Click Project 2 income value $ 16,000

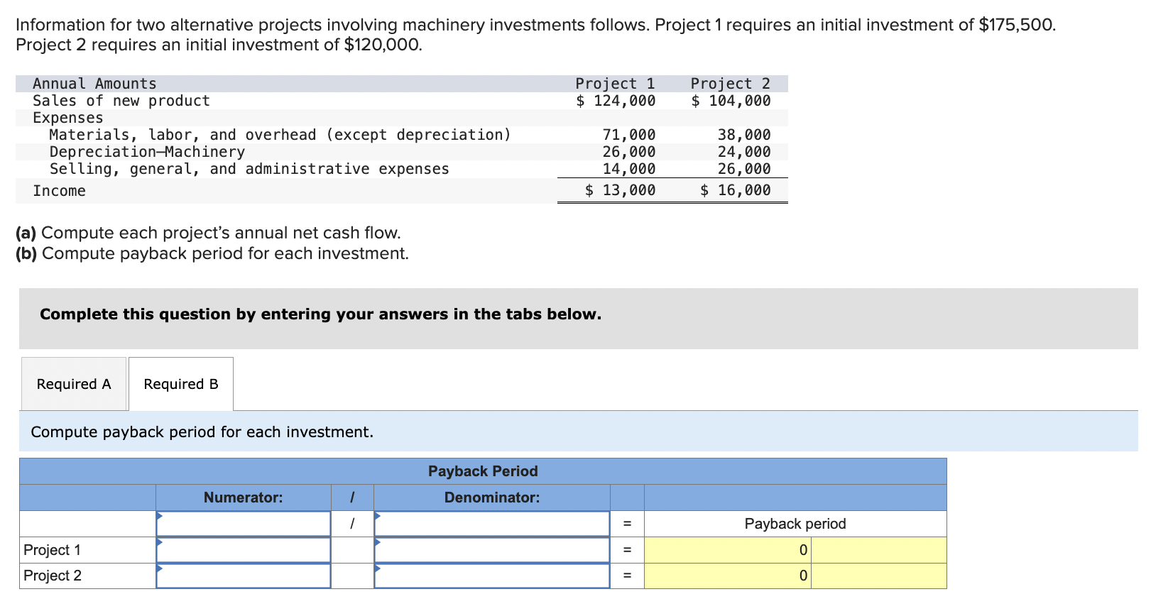(736, 190)
